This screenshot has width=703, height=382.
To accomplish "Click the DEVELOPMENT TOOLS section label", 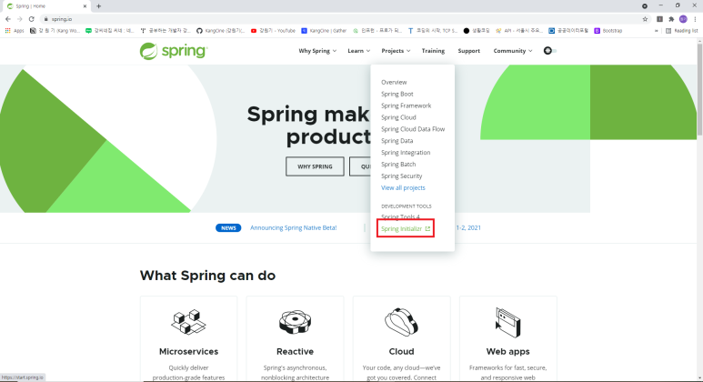I will [407, 206].
